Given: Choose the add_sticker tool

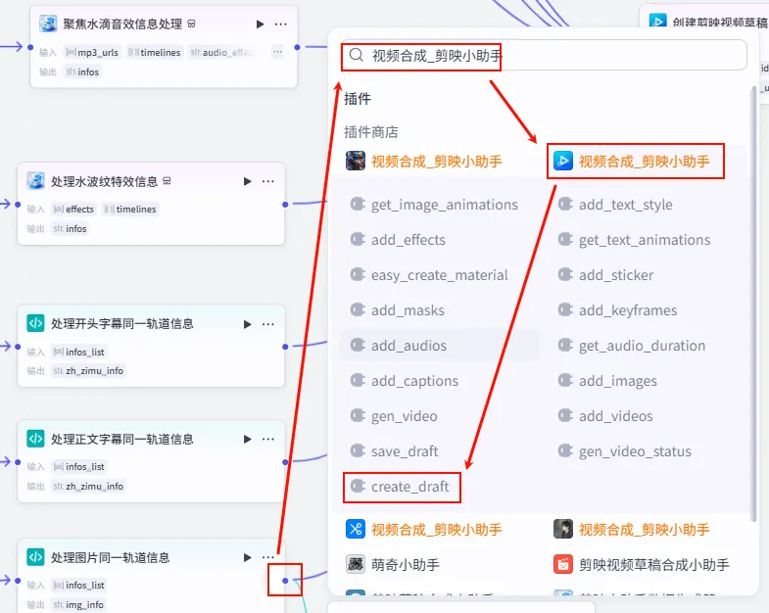Looking at the screenshot, I should 606,275.
